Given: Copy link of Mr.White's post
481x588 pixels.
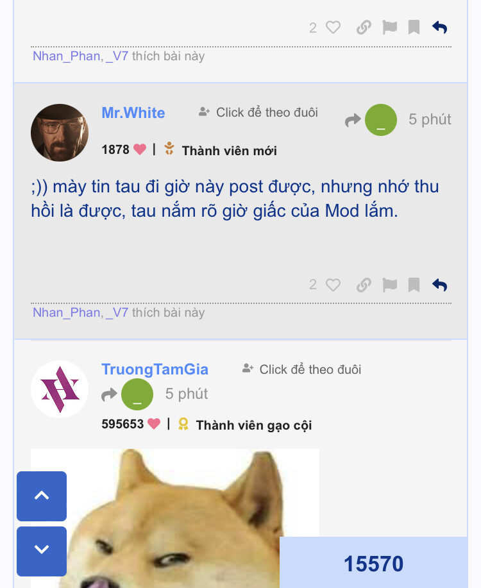Looking at the screenshot, I should click(x=364, y=285).
